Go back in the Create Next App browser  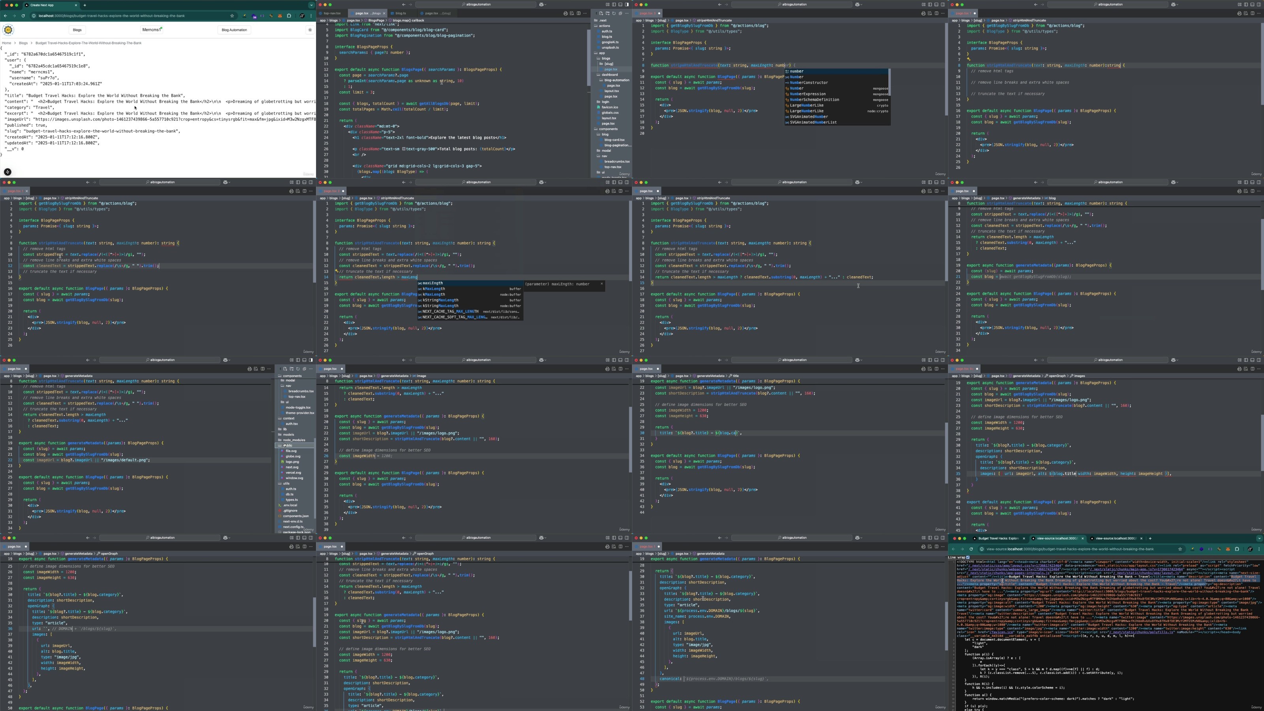6,16
